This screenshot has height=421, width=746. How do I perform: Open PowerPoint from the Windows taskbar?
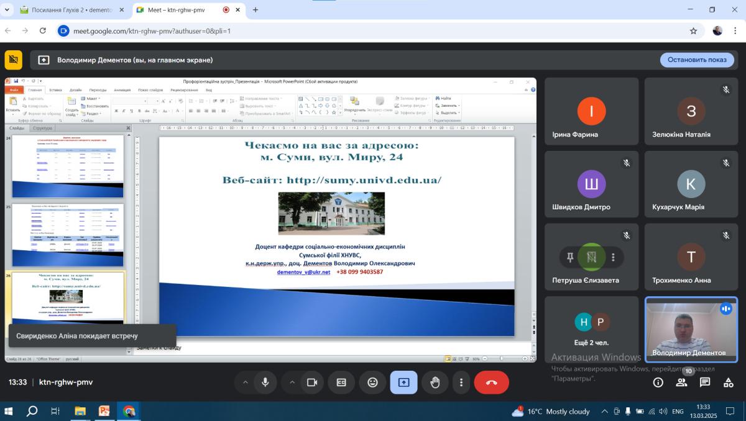(104, 411)
